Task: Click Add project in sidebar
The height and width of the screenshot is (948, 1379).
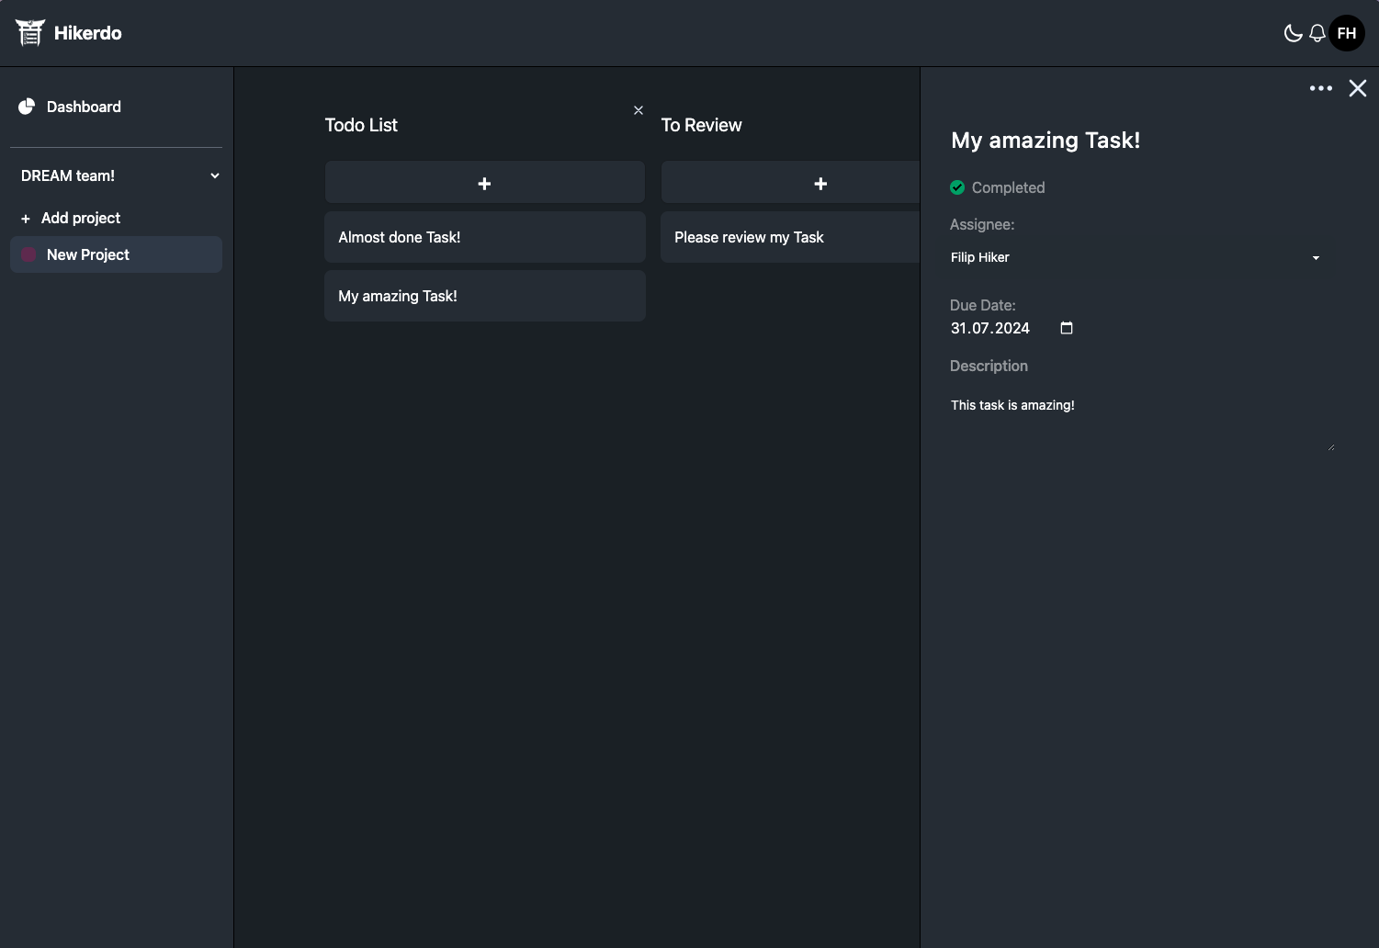Action: [80, 218]
